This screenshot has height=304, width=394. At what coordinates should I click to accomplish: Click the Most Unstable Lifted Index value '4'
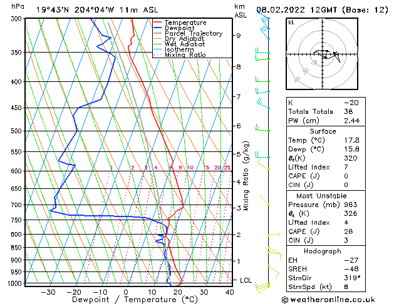tap(346, 223)
